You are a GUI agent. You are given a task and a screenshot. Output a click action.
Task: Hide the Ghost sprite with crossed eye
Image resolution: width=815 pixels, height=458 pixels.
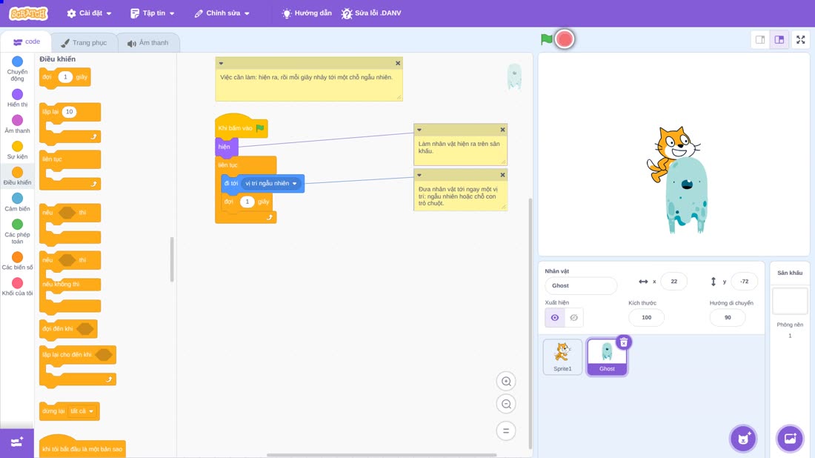click(573, 318)
